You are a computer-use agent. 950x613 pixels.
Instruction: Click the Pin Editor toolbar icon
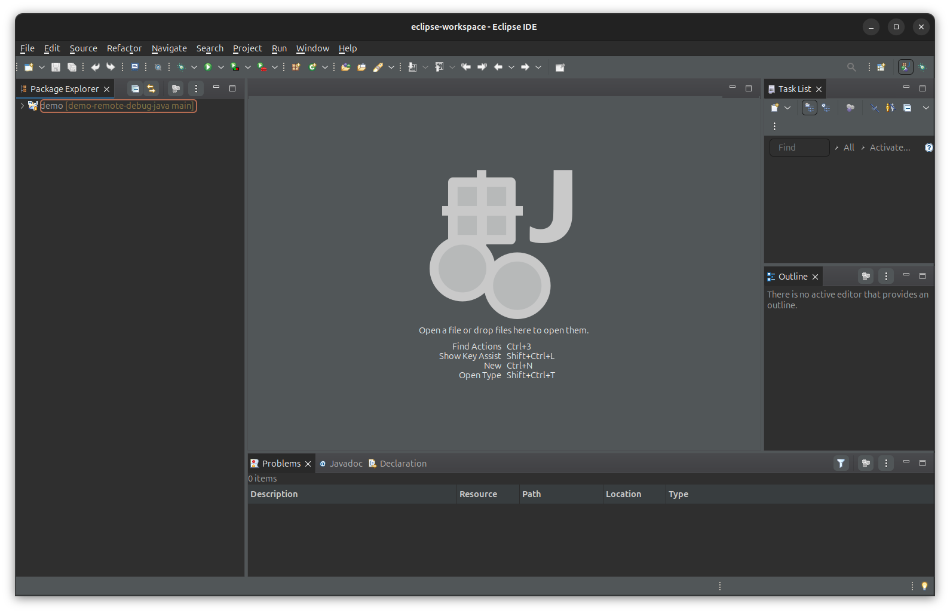tap(560, 67)
